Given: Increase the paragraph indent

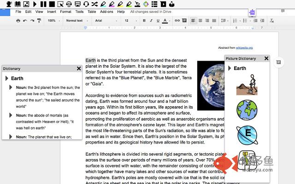Looking at the screenshot, I should click(x=262, y=21).
